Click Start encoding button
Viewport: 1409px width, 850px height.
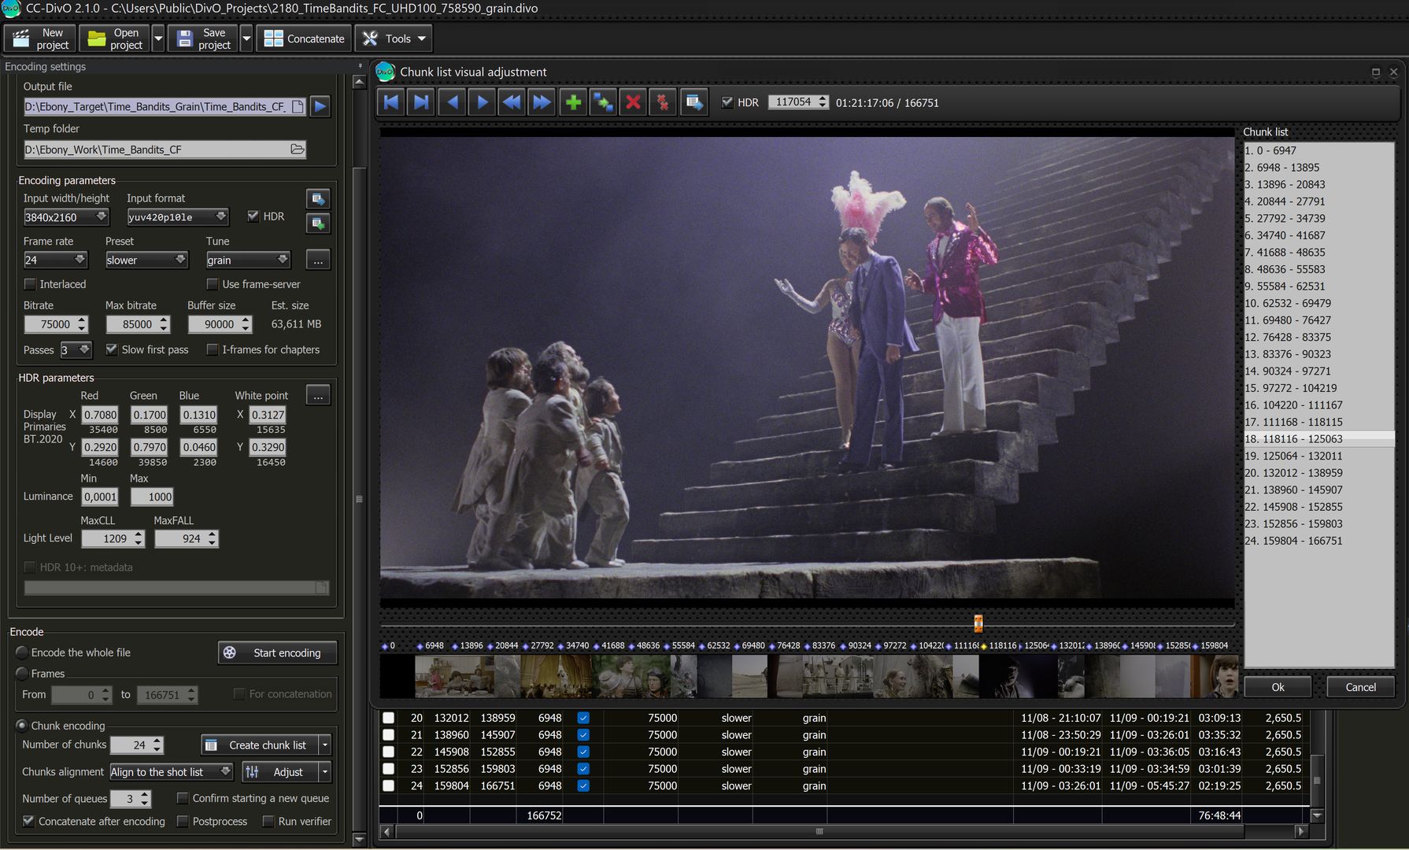[x=277, y=652]
